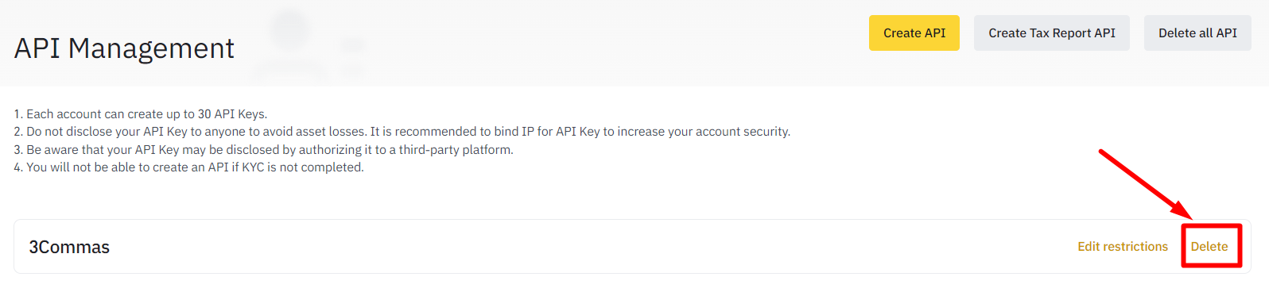The width and height of the screenshot is (1269, 296).
Task: Open Create Tax Report API
Action: click(x=1051, y=33)
